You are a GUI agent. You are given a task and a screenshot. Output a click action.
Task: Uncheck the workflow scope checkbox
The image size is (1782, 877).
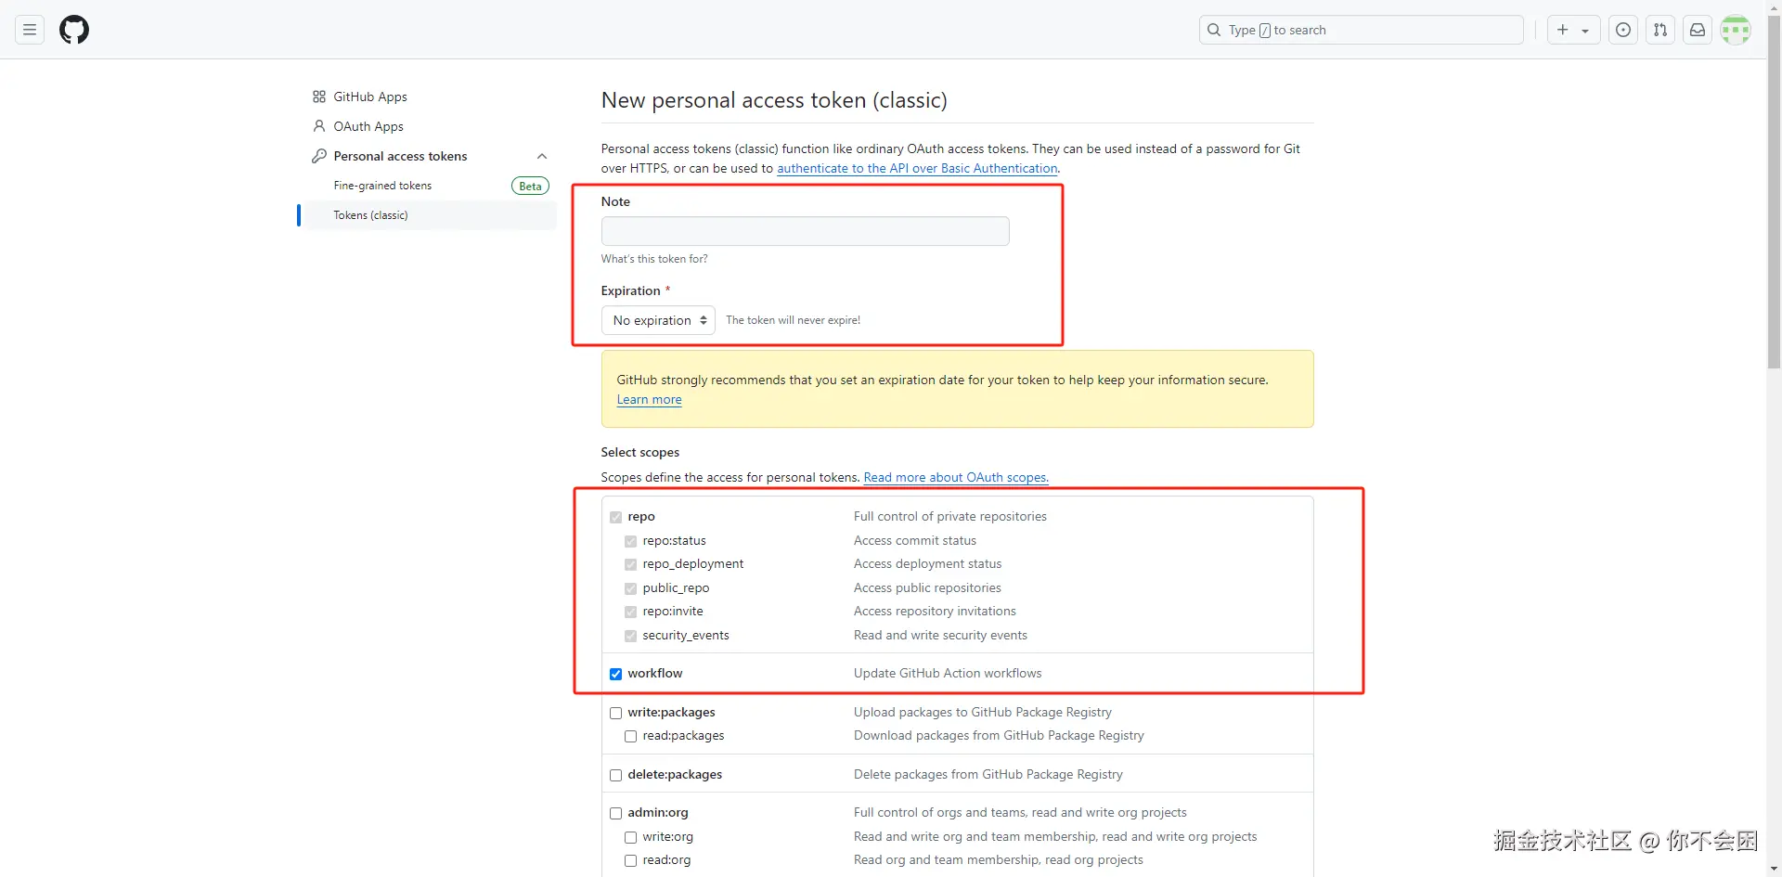(x=615, y=674)
